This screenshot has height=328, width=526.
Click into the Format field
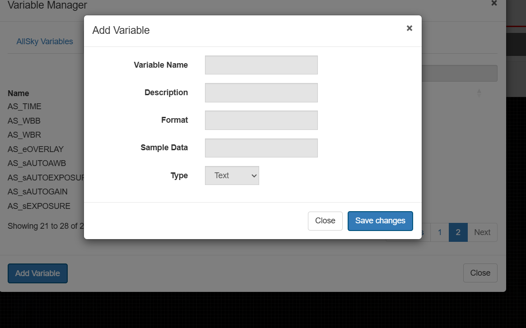point(261,120)
